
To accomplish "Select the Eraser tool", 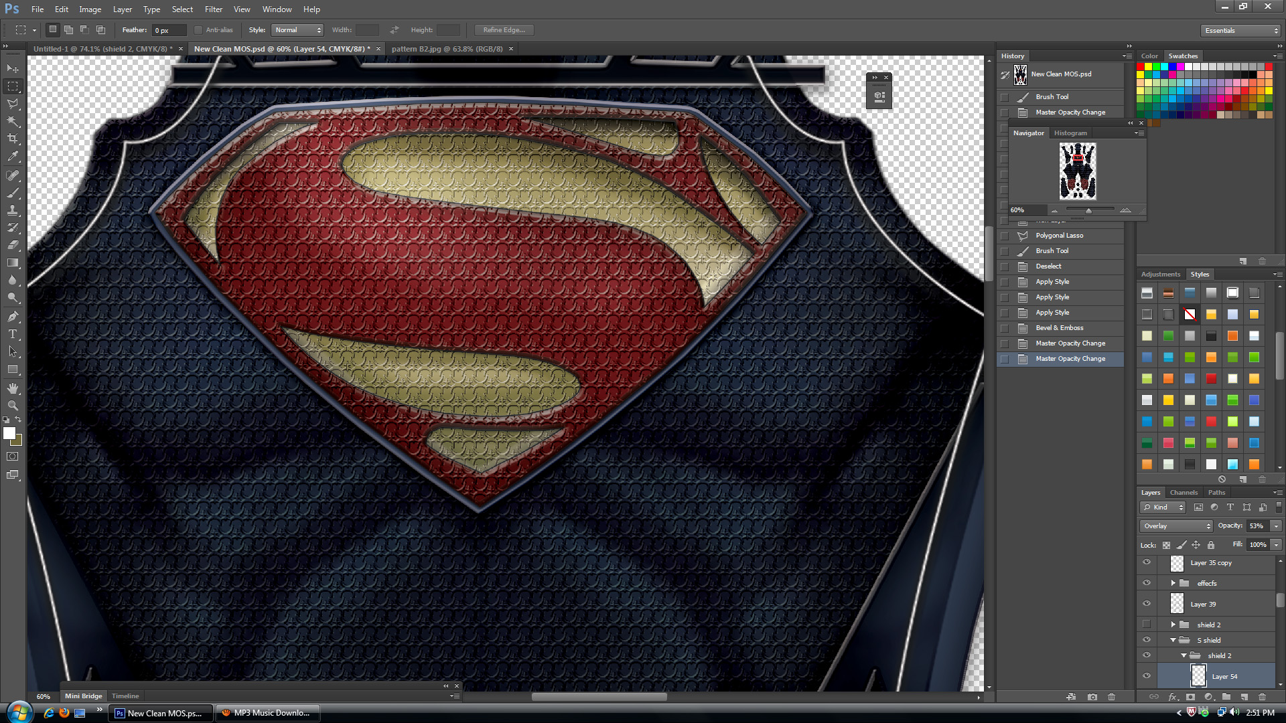I will tap(13, 245).
